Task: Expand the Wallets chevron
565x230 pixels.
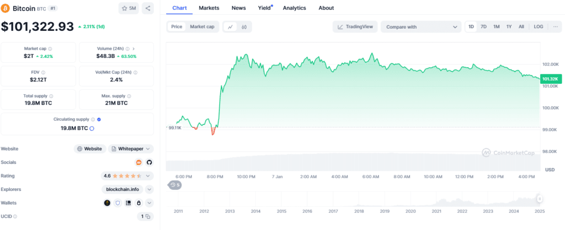Action: point(150,203)
